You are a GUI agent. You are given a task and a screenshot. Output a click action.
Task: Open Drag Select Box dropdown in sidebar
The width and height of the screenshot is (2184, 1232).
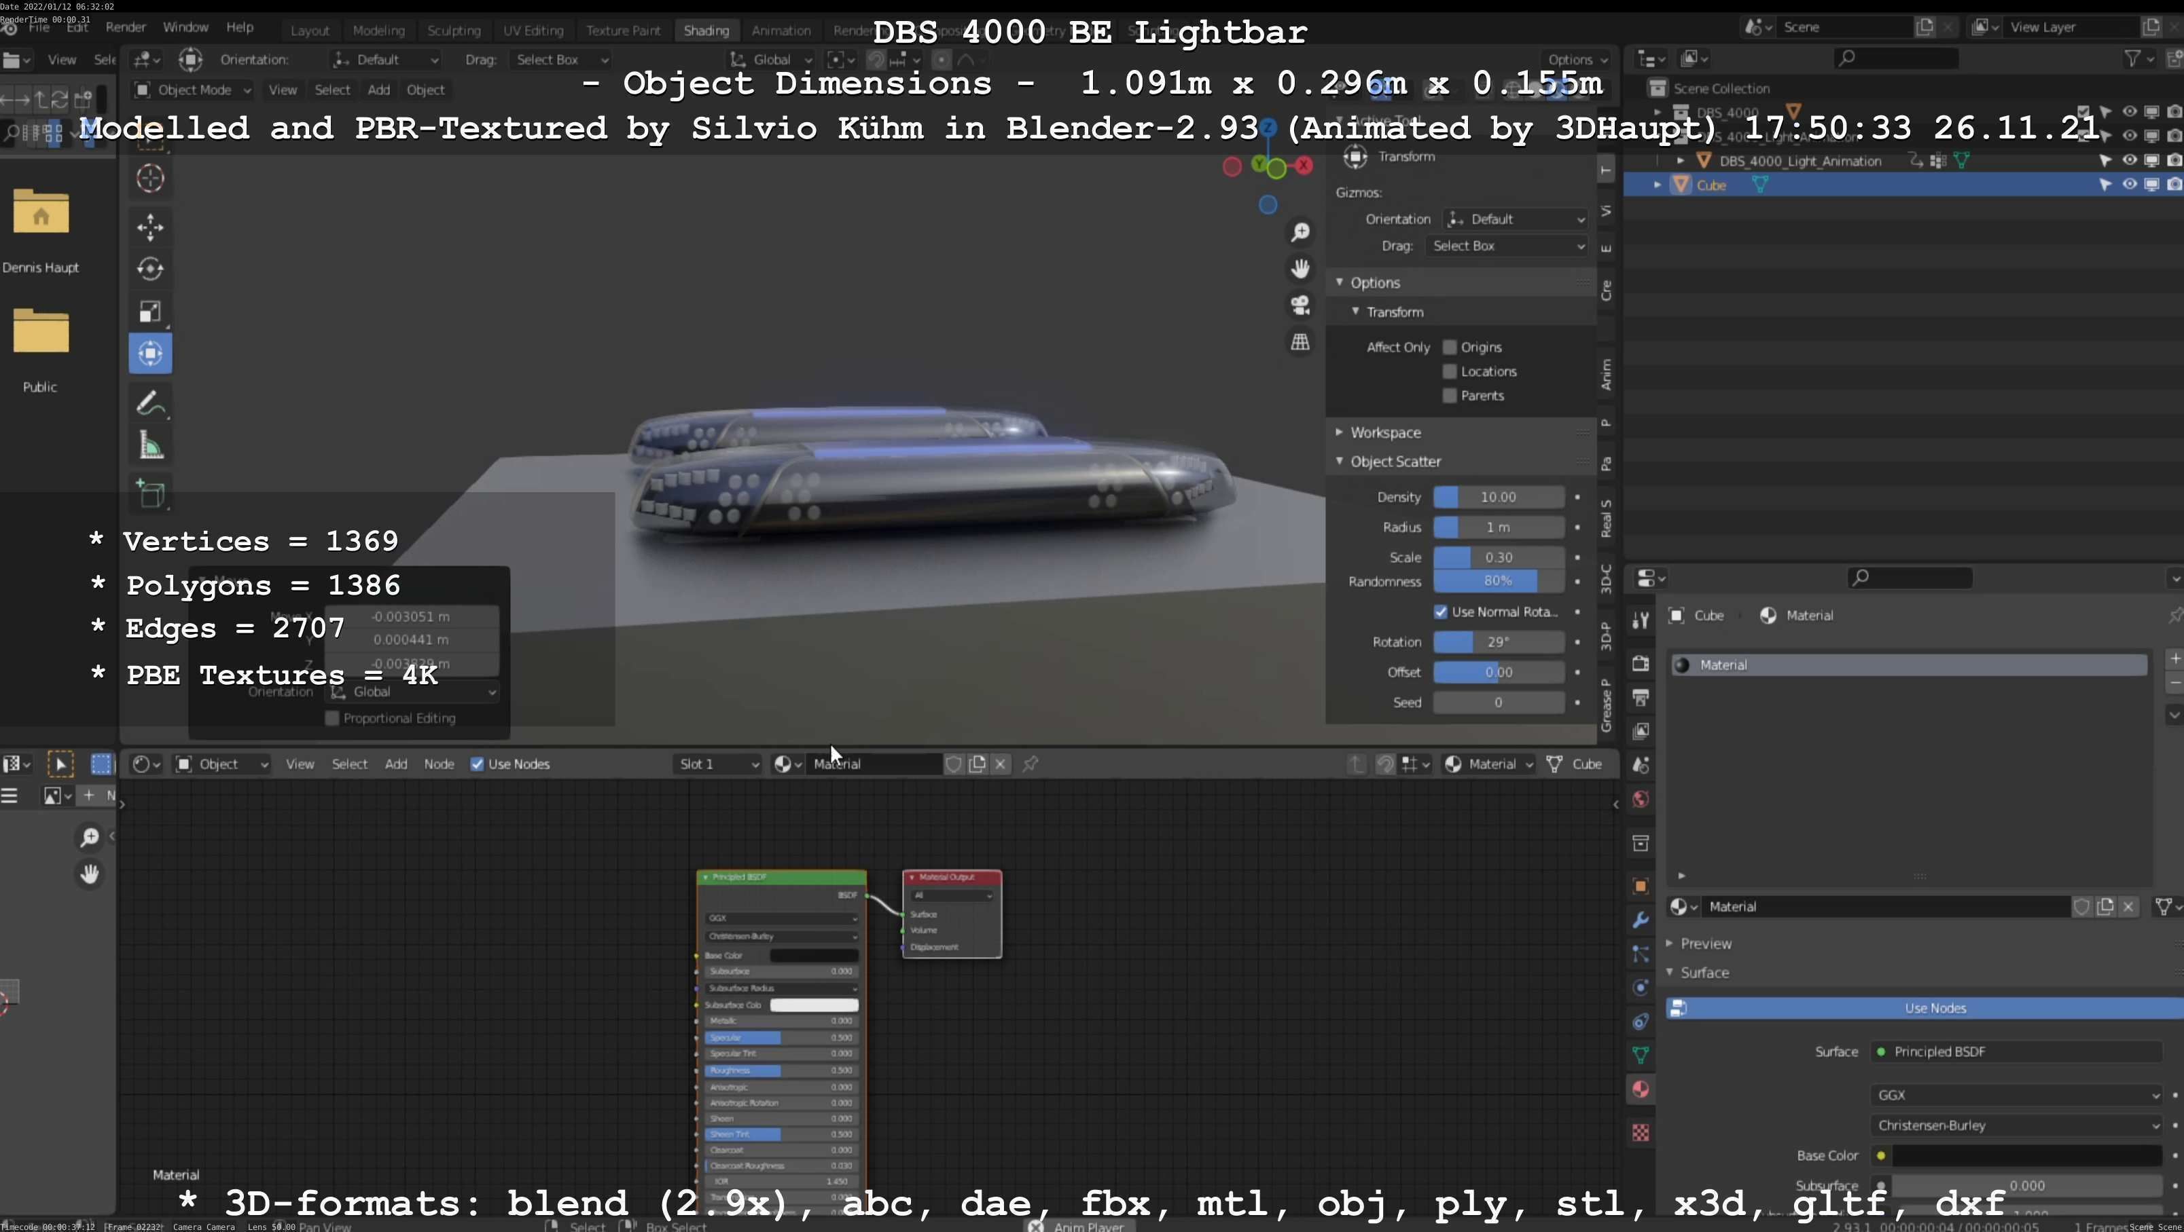coord(1507,246)
